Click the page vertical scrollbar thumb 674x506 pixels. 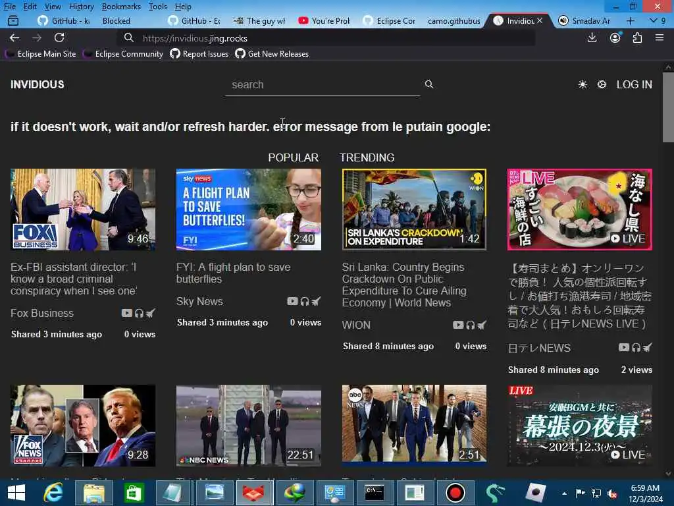[x=668, y=107]
